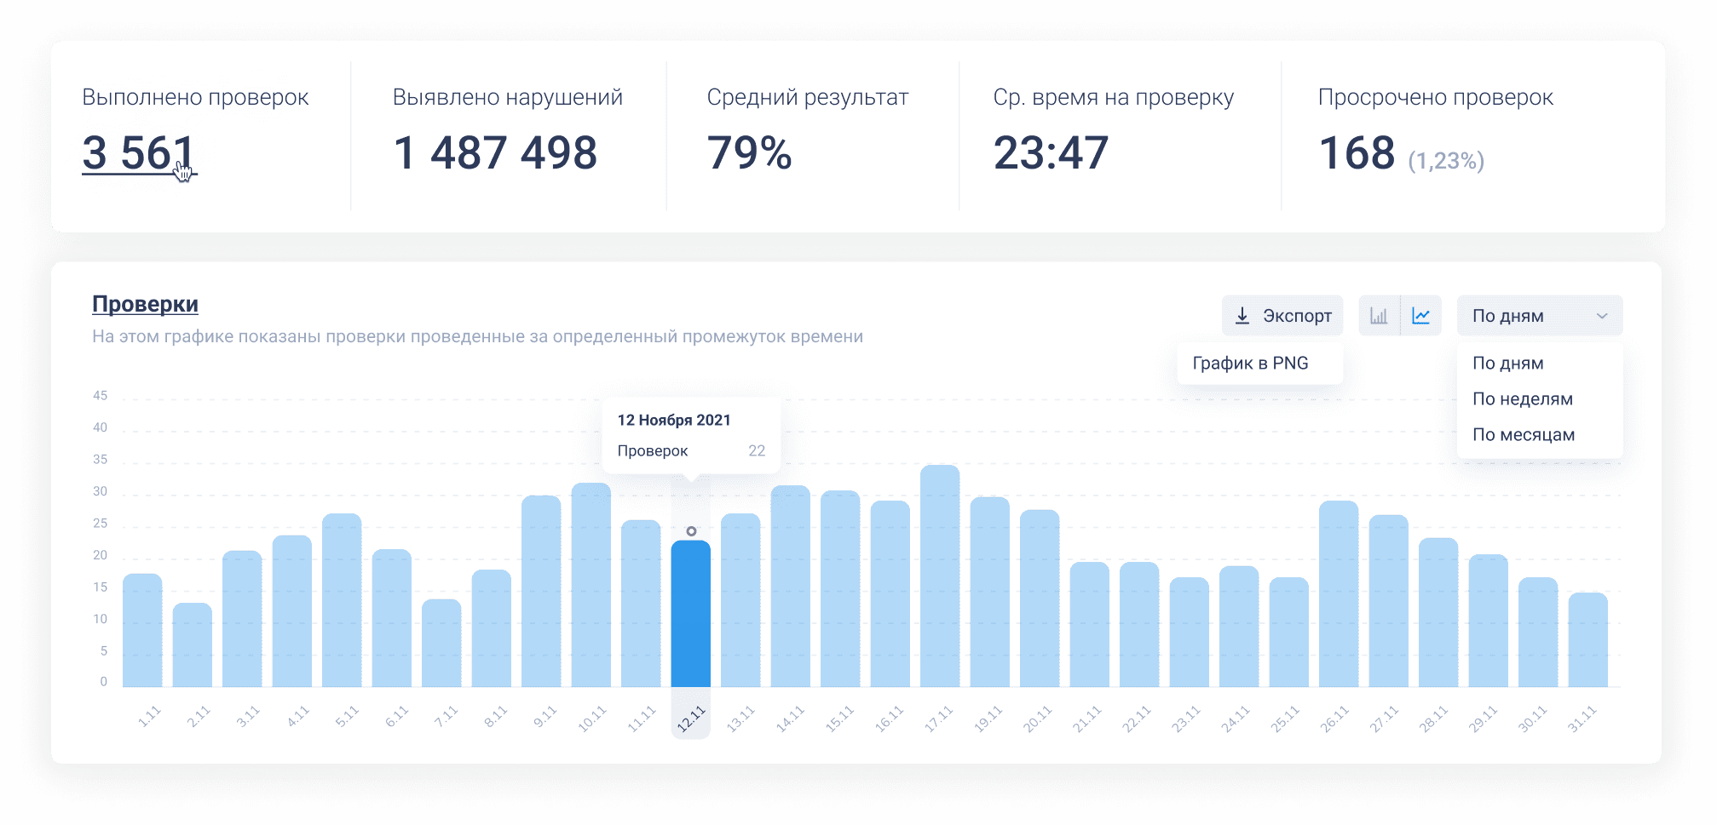This screenshot has width=1717, height=825.
Task: Choose По месяцам in dropdown list
Action: (1523, 435)
